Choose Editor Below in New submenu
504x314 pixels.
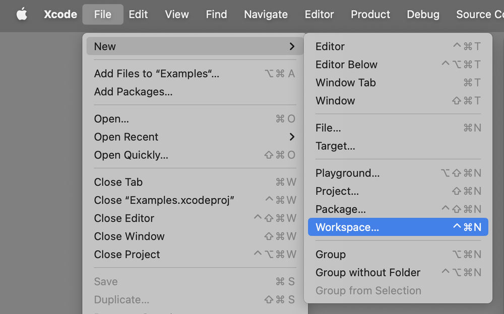tap(346, 64)
